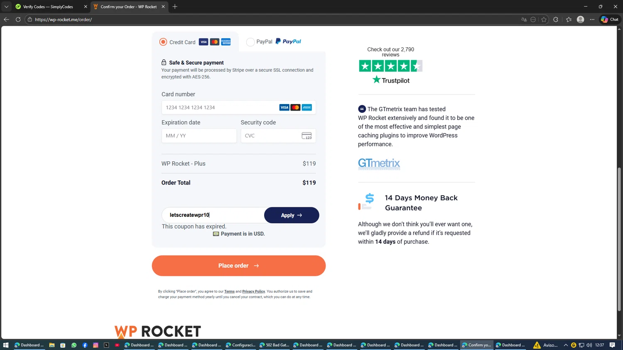Open the favorites list
The image size is (623, 350).
[569, 19]
